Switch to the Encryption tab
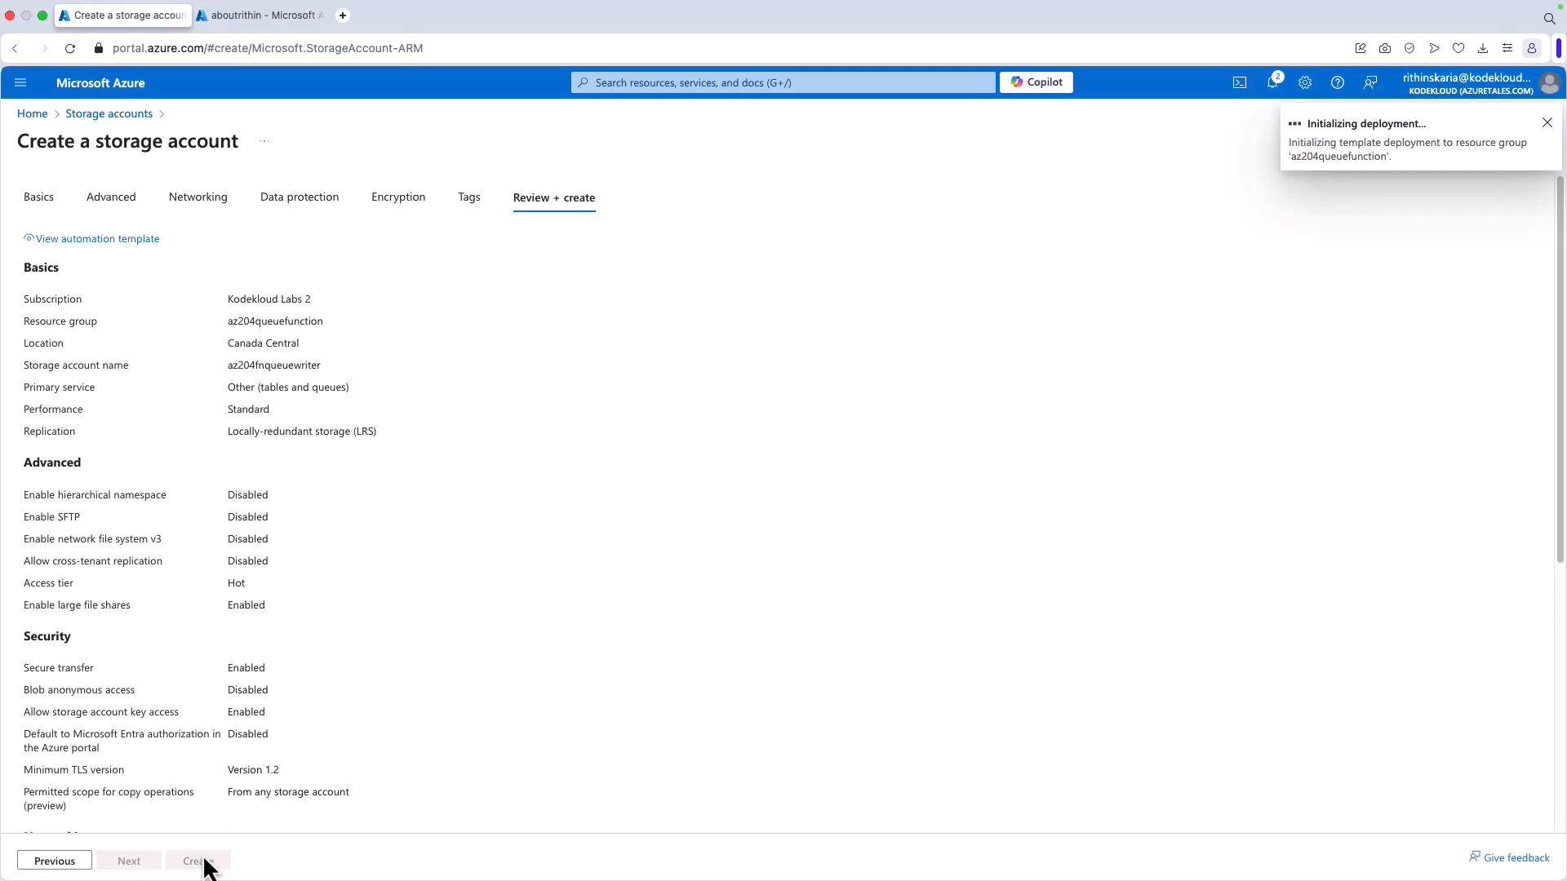This screenshot has width=1567, height=881. pyautogui.click(x=398, y=197)
